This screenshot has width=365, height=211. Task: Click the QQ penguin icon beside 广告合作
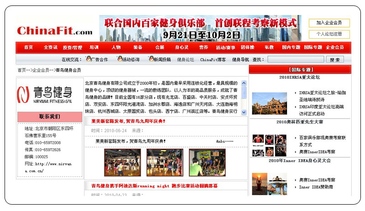[x=89, y=59]
